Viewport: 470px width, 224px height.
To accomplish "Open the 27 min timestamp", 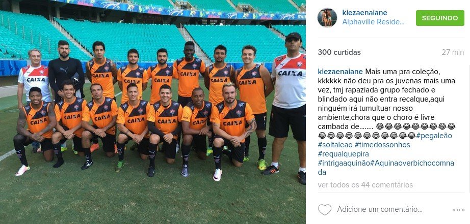I will coord(453,52).
